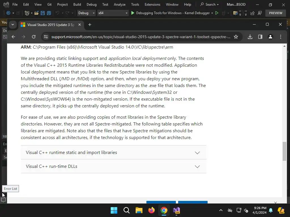
Task: Expand Visual C++ runtime static and import libraries
Action: (114, 152)
